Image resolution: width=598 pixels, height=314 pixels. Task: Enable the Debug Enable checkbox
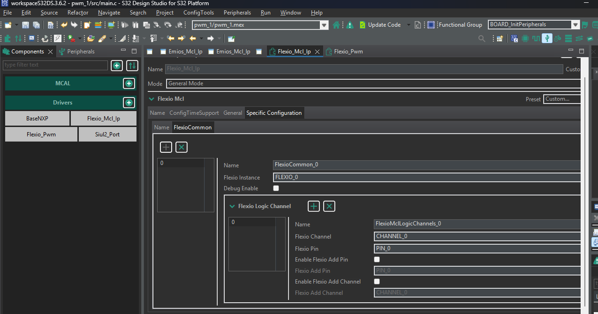[x=276, y=188]
